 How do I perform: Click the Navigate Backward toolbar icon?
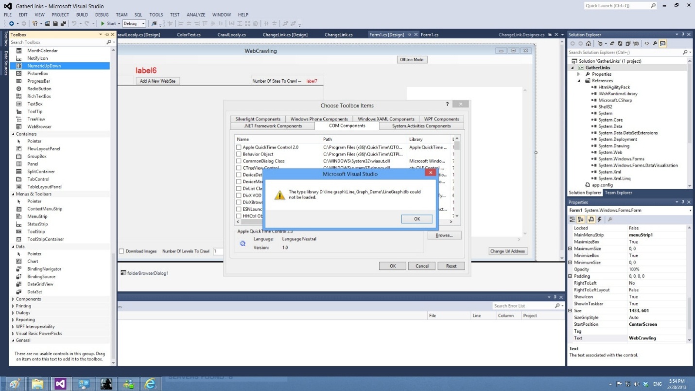(x=11, y=23)
